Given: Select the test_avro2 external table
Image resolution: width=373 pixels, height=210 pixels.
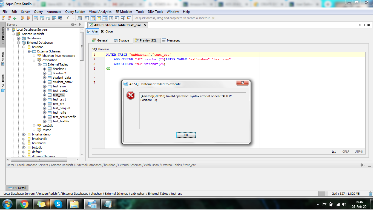Looking at the screenshot, I should click(x=60, y=91).
